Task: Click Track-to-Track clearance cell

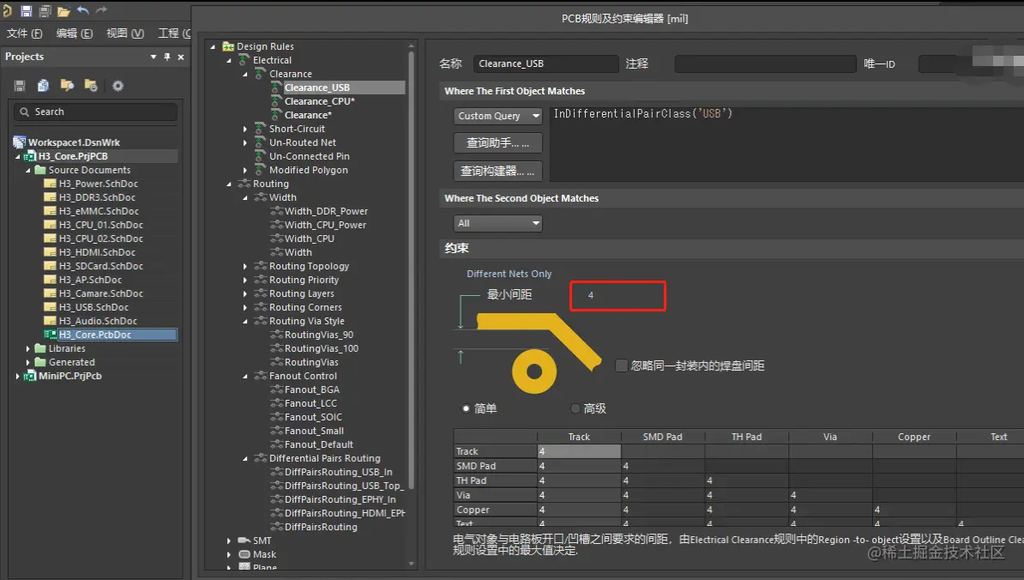Action: [579, 451]
